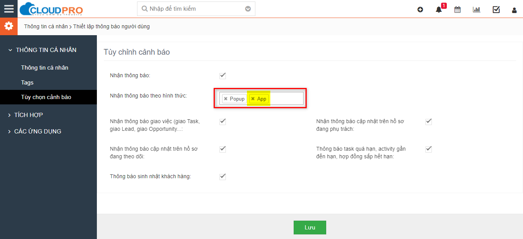Uncheck 'Nhận thông báo giao việc' checkbox
This screenshot has height=239, width=523.
pos(223,121)
